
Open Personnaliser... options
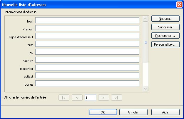pos(165,45)
